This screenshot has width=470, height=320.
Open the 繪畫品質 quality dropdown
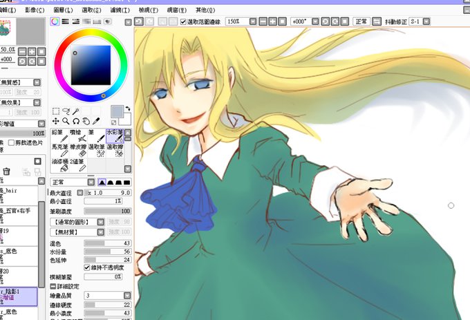tap(127, 295)
